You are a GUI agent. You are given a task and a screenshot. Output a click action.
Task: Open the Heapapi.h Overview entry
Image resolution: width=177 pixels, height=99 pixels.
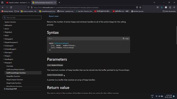(x=10, y=66)
